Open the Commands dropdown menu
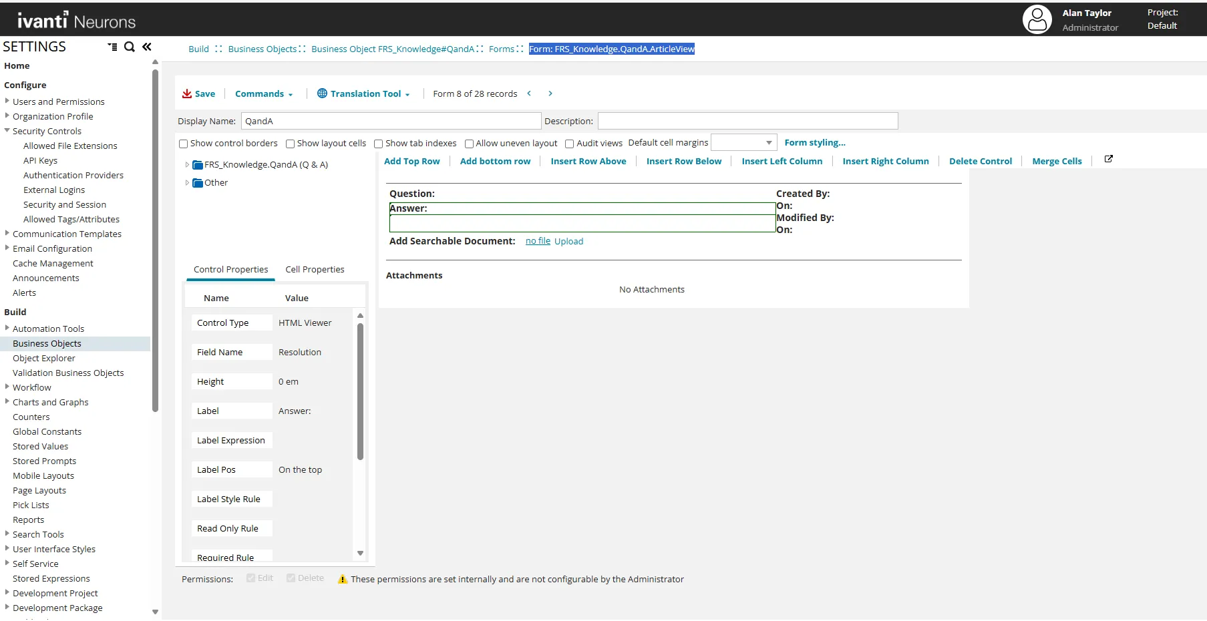The width and height of the screenshot is (1207, 621). click(x=264, y=94)
